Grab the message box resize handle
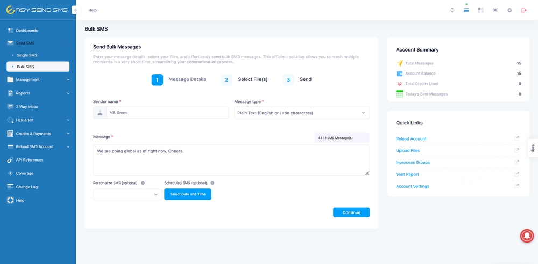538x264 pixels. click(x=367, y=173)
